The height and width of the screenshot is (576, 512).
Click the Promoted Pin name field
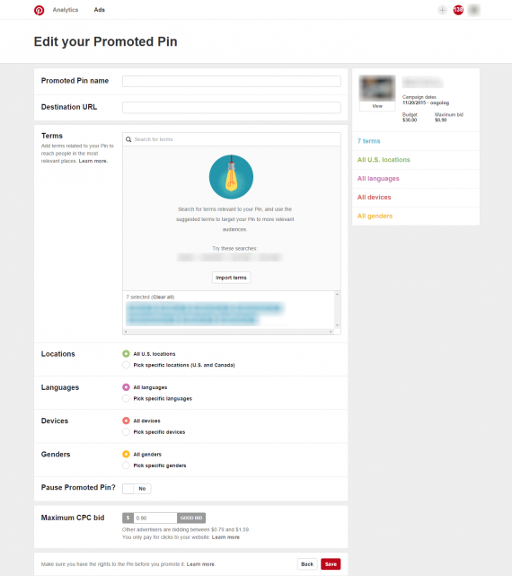[x=232, y=81]
